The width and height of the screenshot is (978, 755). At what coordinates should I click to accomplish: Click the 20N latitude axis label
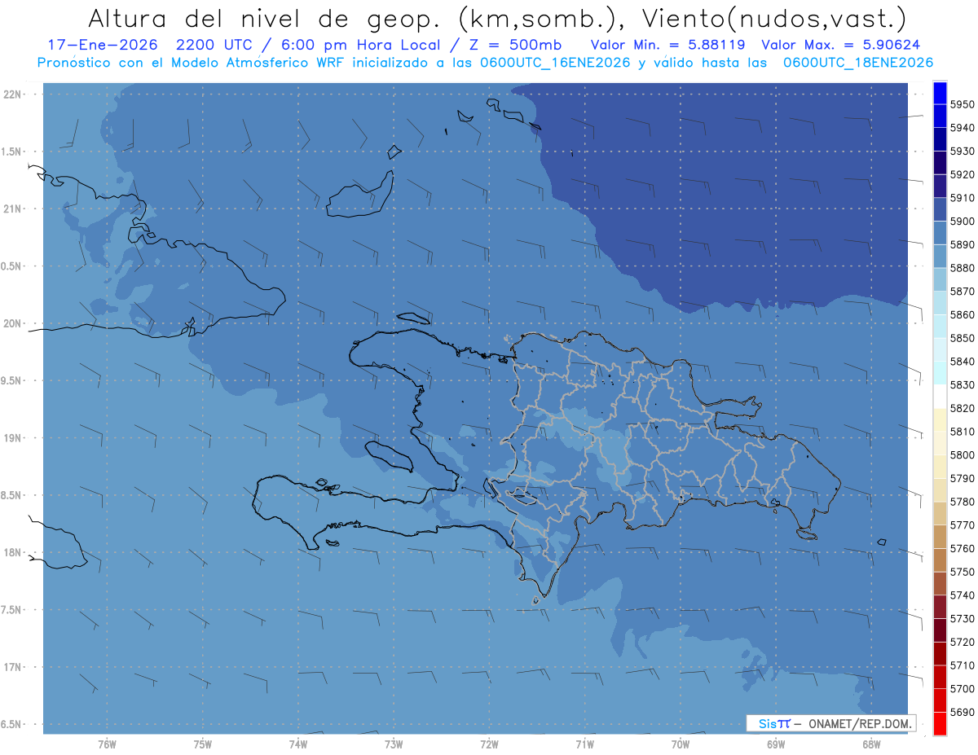(13, 323)
